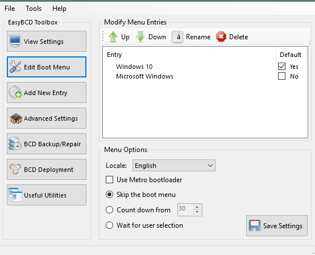Open the Help menu
The height and width of the screenshot is (255, 315).
click(59, 9)
